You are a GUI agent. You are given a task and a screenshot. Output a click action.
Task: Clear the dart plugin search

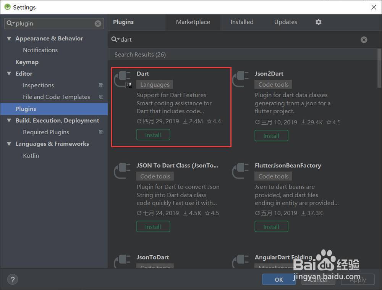point(364,40)
